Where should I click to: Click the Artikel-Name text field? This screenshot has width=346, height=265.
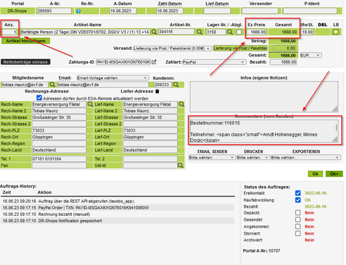(85, 32)
